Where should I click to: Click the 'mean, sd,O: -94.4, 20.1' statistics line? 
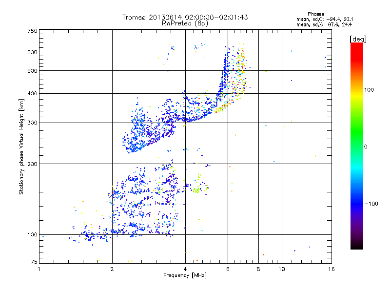325,19
